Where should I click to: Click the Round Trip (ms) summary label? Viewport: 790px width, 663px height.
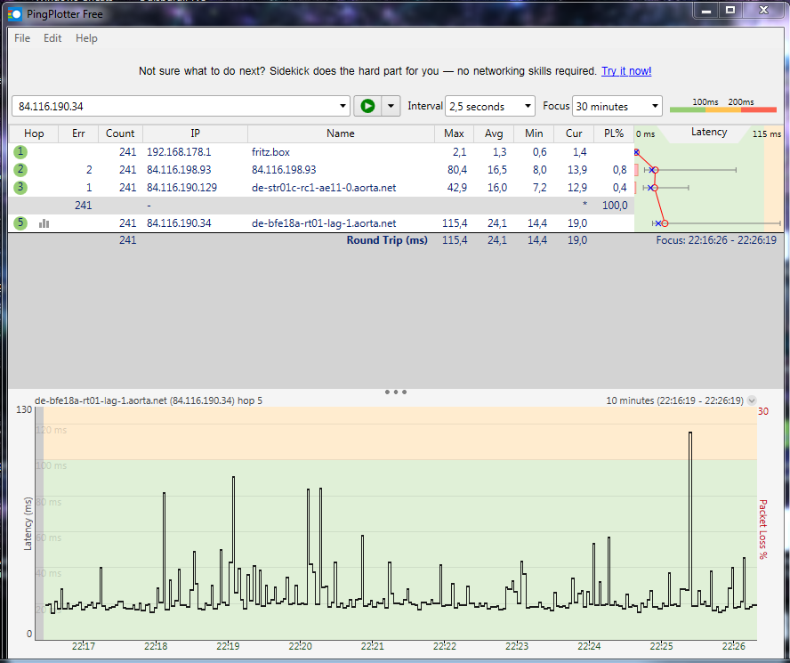tap(387, 240)
